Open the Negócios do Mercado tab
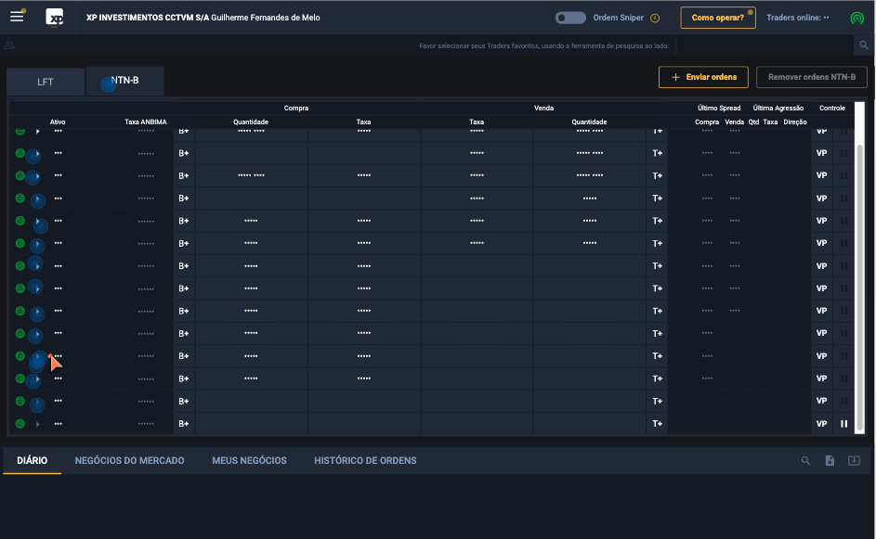 click(129, 460)
